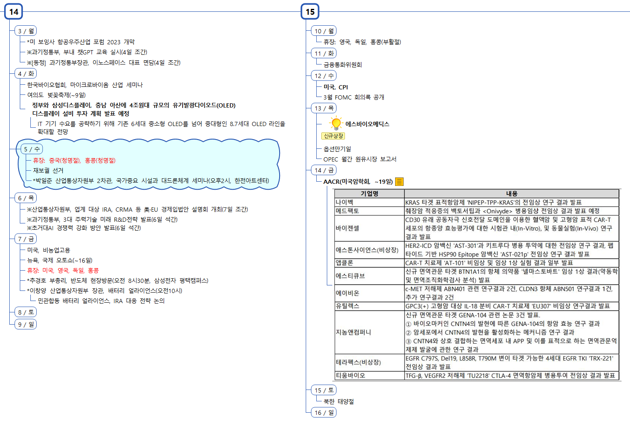Click the 미 보잉사 항공우주산업 포럼 item
The width and height of the screenshot is (630, 422).
coord(81,42)
